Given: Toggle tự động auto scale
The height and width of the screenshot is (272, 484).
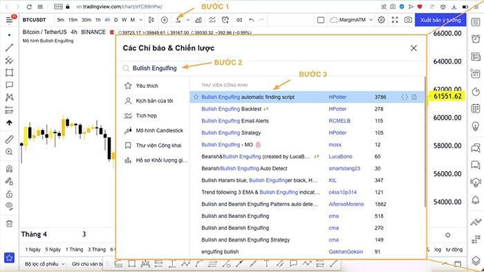Looking at the screenshot, I should click(x=454, y=249).
